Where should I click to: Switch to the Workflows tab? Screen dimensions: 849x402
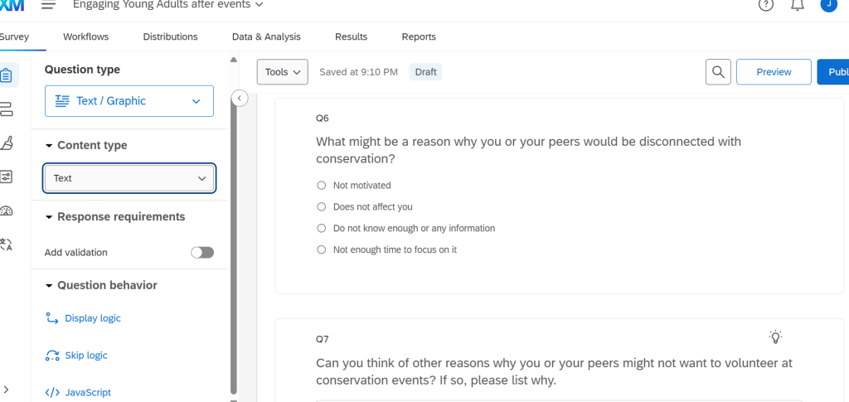tap(85, 36)
